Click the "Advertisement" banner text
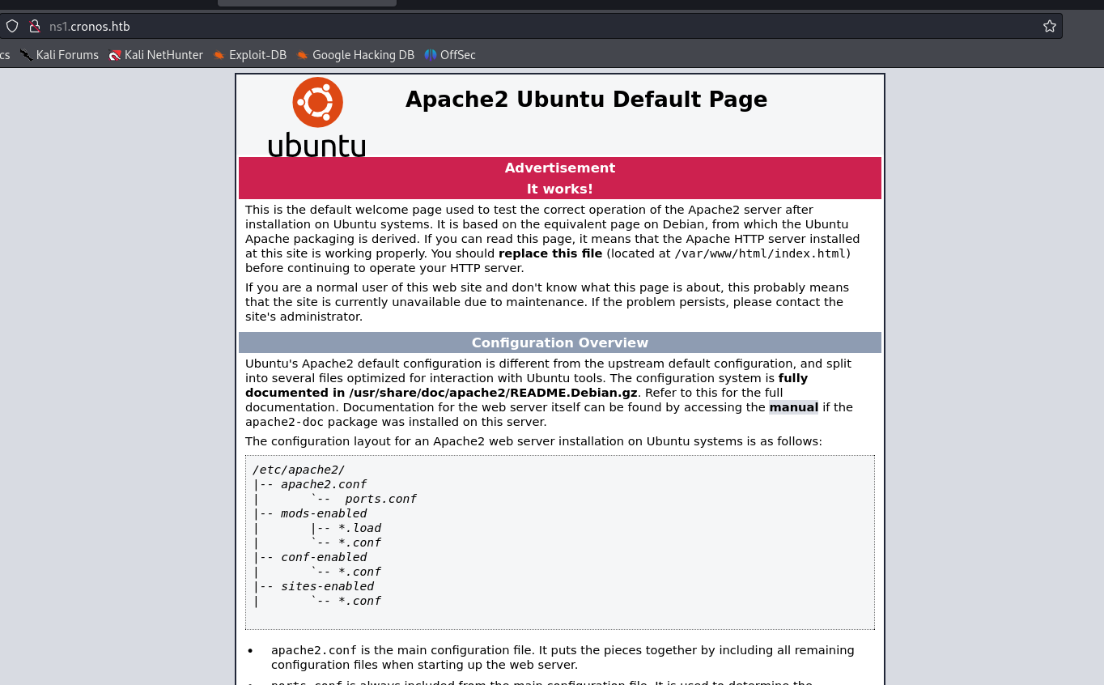 click(x=559, y=168)
